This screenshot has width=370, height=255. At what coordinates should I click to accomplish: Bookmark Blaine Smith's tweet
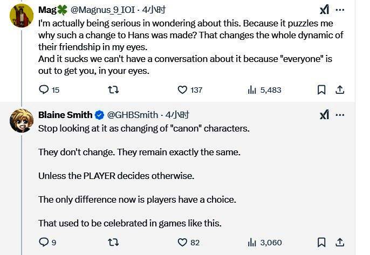pos(321,243)
